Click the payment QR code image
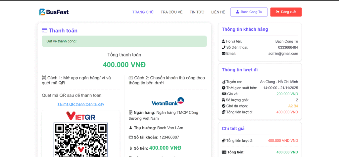339x157 pixels. [81, 140]
